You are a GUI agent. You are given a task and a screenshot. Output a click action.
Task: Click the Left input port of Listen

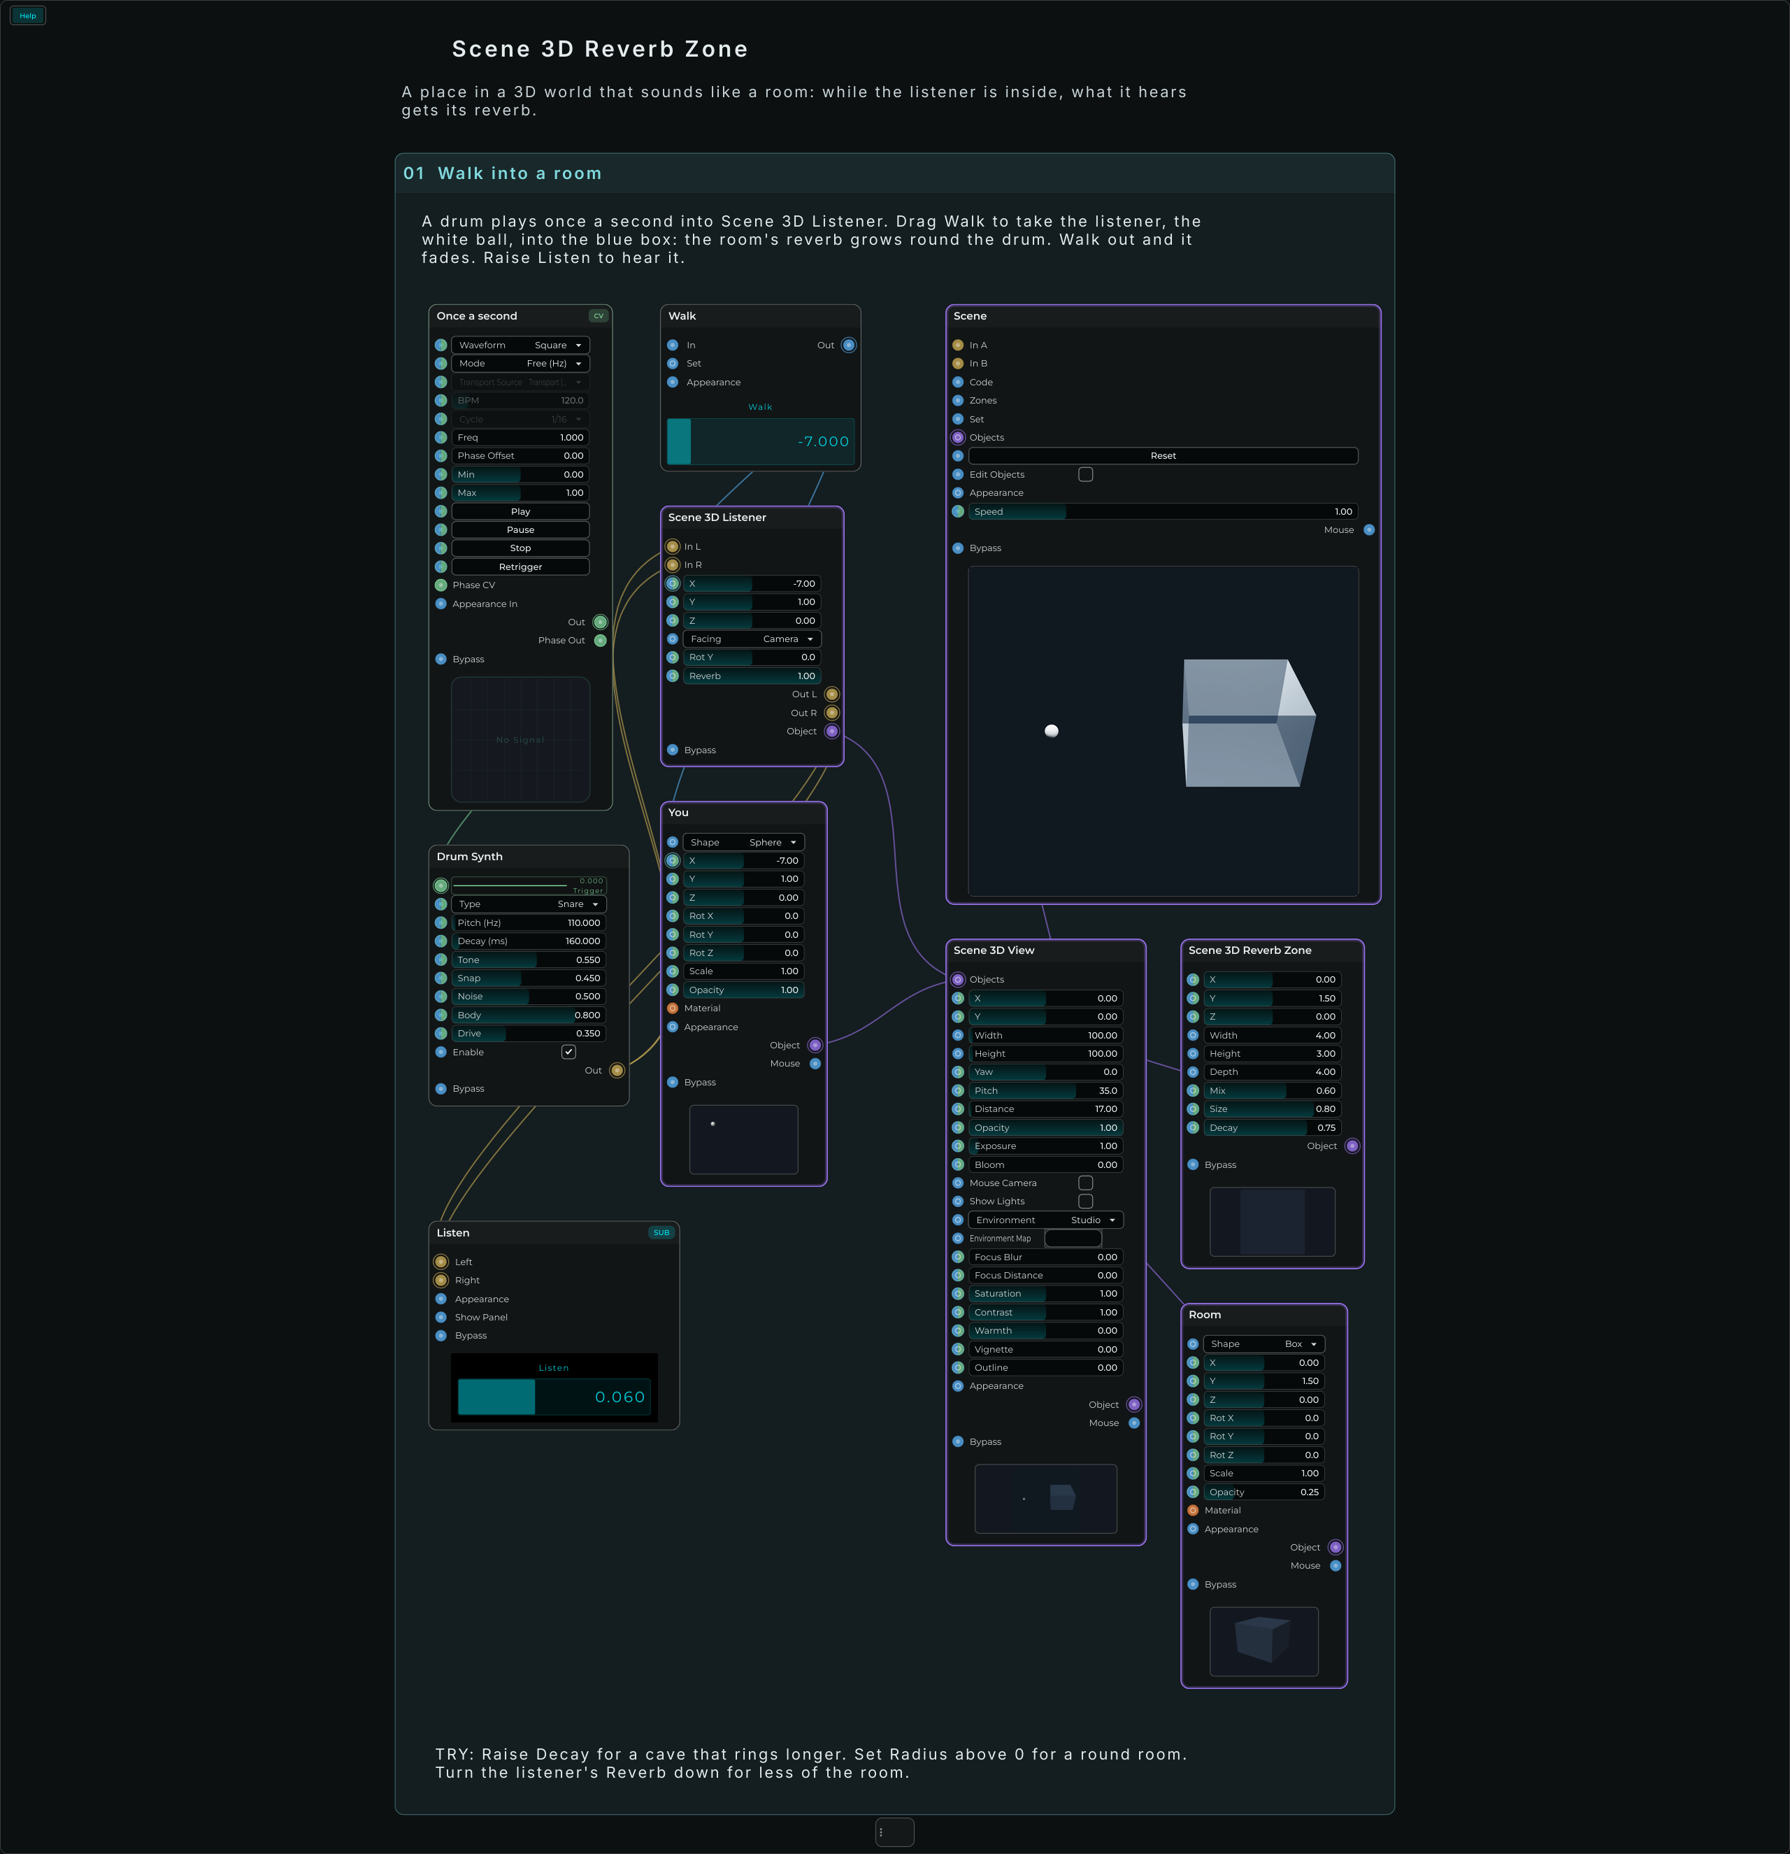coord(441,1262)
